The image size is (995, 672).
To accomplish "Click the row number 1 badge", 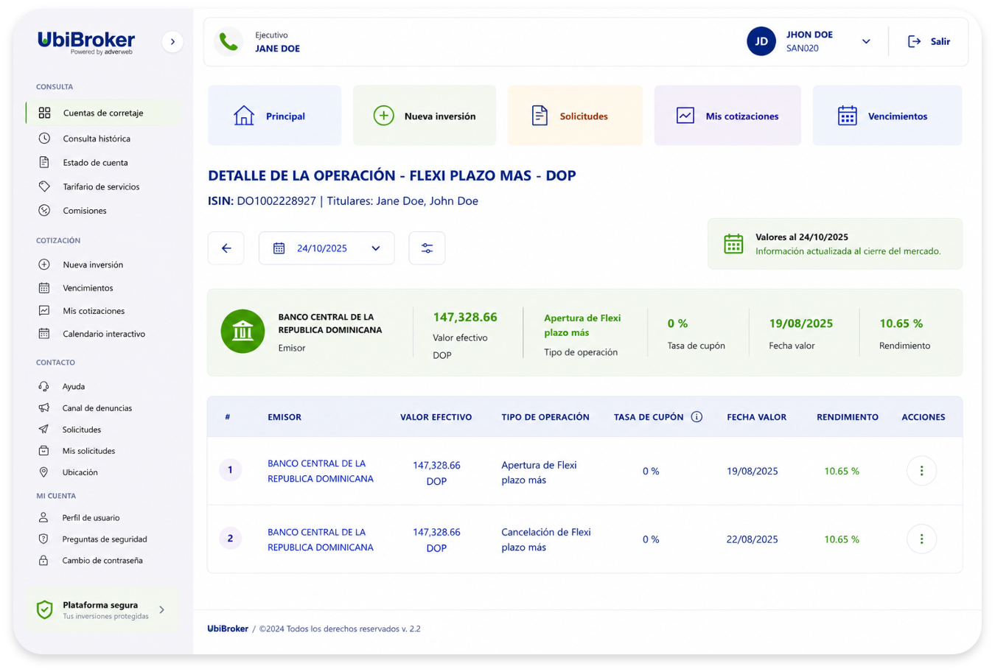I will 230,470.
